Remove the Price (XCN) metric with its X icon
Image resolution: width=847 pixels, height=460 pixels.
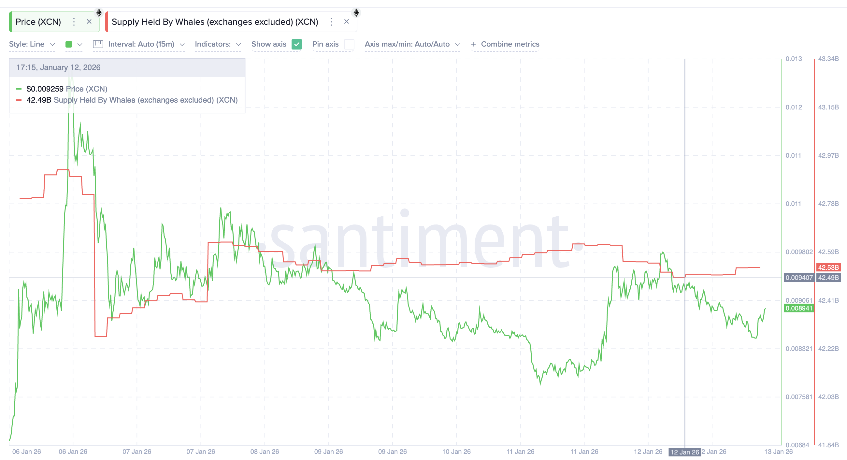coord(89,22)
